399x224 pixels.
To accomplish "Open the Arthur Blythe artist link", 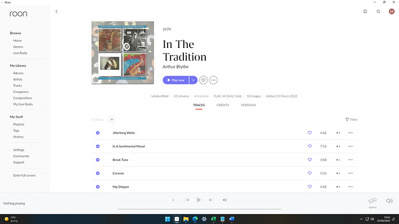I will [176, 66].
